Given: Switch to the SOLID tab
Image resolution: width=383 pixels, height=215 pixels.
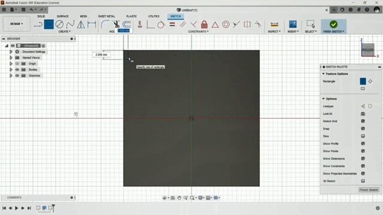Looking at the screenshot, I should click(41, 16).
